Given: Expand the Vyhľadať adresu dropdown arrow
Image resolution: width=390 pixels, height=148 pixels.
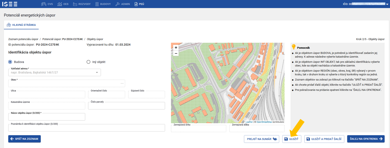Looking at the screenshot, I should click(97, 73).
